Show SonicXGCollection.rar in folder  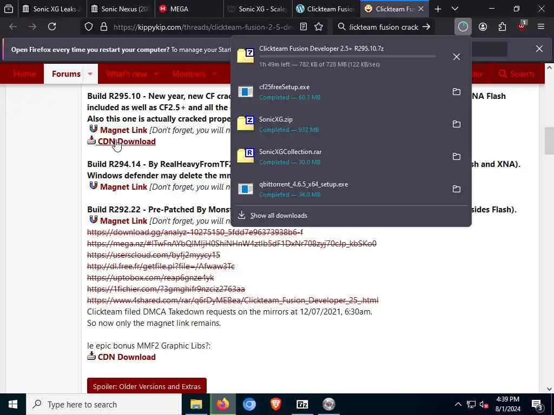coord(457,157)
